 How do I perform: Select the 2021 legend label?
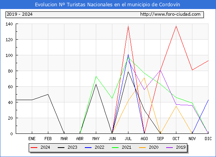pos(126,147)
